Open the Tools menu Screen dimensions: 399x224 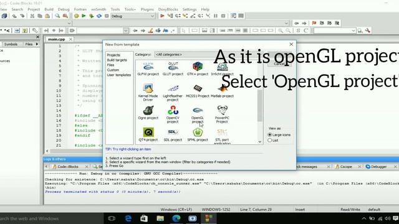pos(115,9)
